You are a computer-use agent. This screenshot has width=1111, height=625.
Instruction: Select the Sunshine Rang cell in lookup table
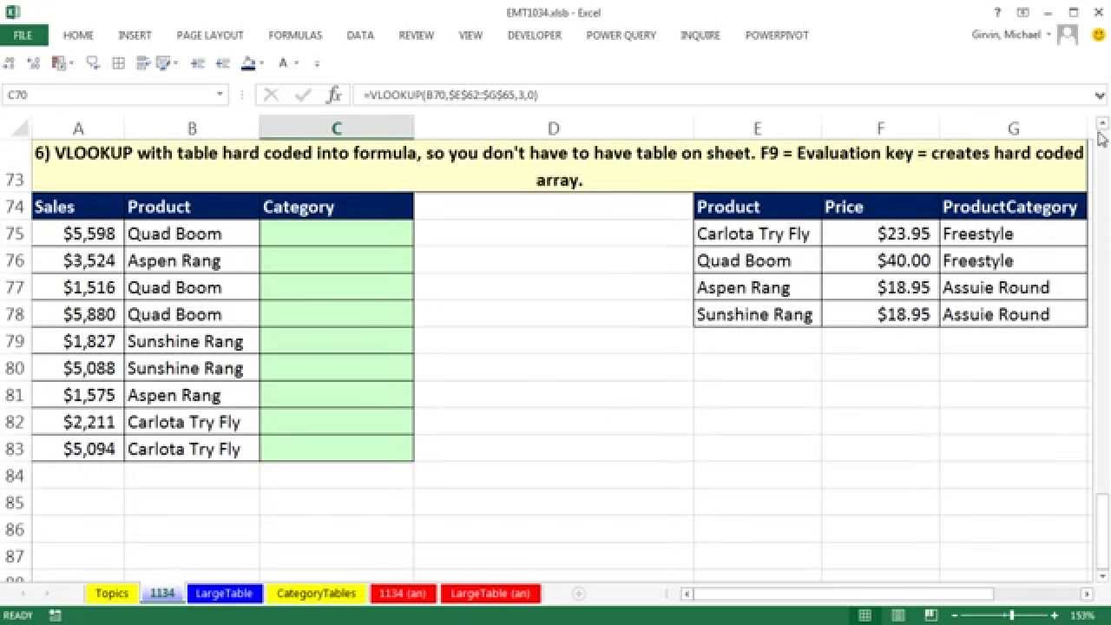(757, 314)
